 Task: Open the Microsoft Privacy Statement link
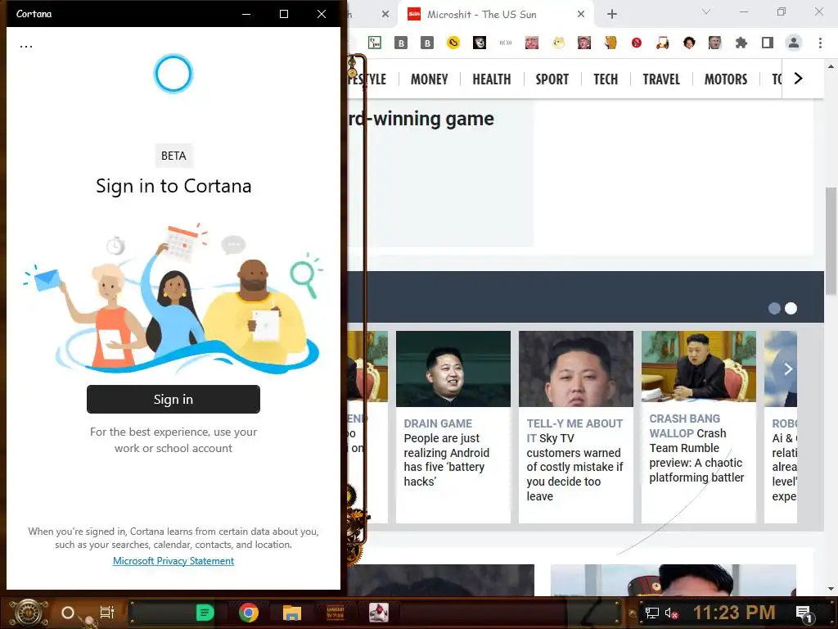coord(173,560)
